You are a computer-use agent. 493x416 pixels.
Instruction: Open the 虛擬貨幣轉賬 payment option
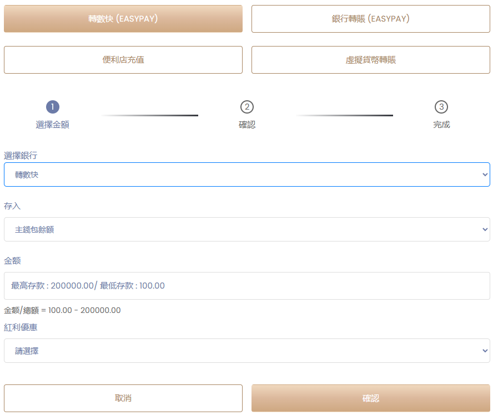click(370, 60)
